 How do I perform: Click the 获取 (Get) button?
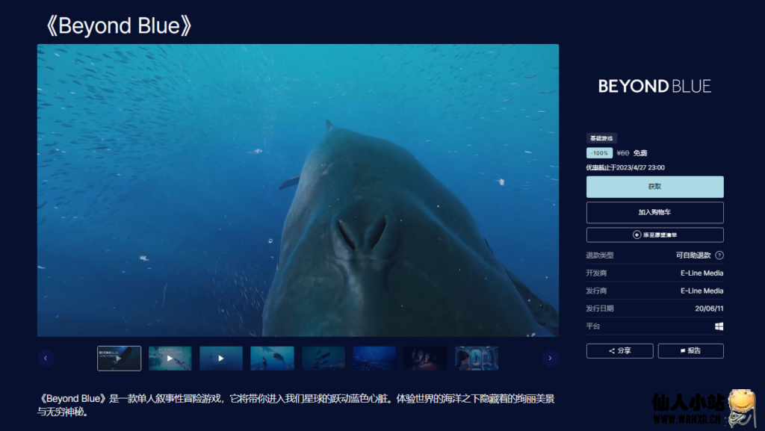coord(654,187)
